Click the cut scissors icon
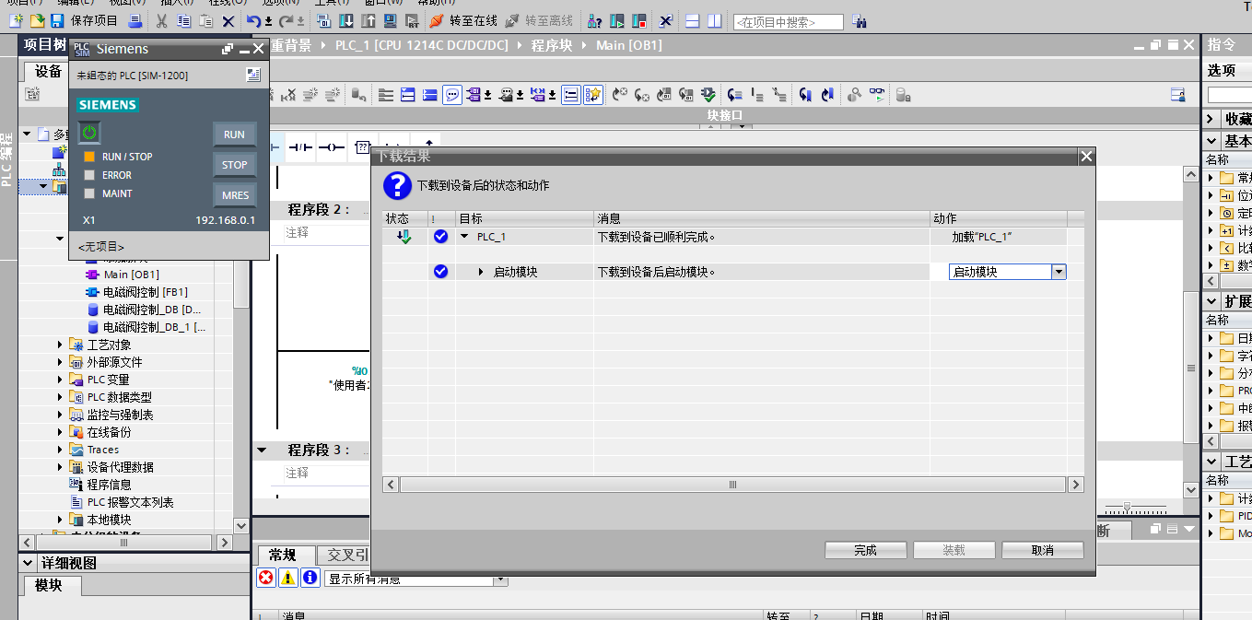 162,20
